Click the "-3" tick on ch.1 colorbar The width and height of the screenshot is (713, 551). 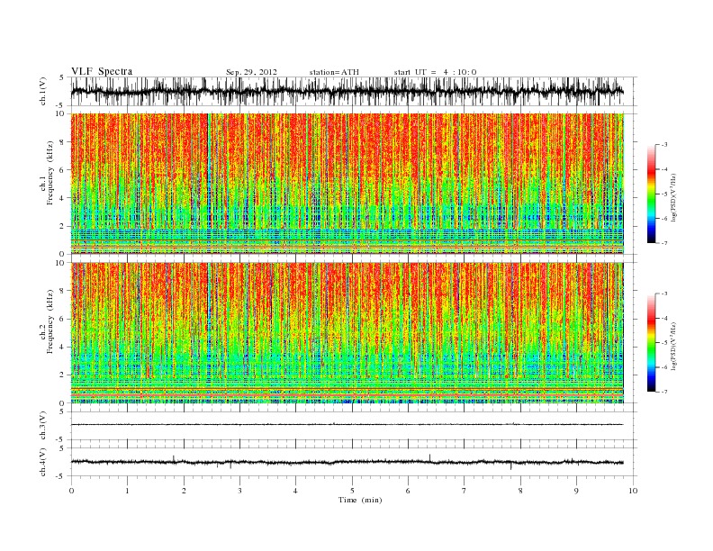[x=664, y=145]
